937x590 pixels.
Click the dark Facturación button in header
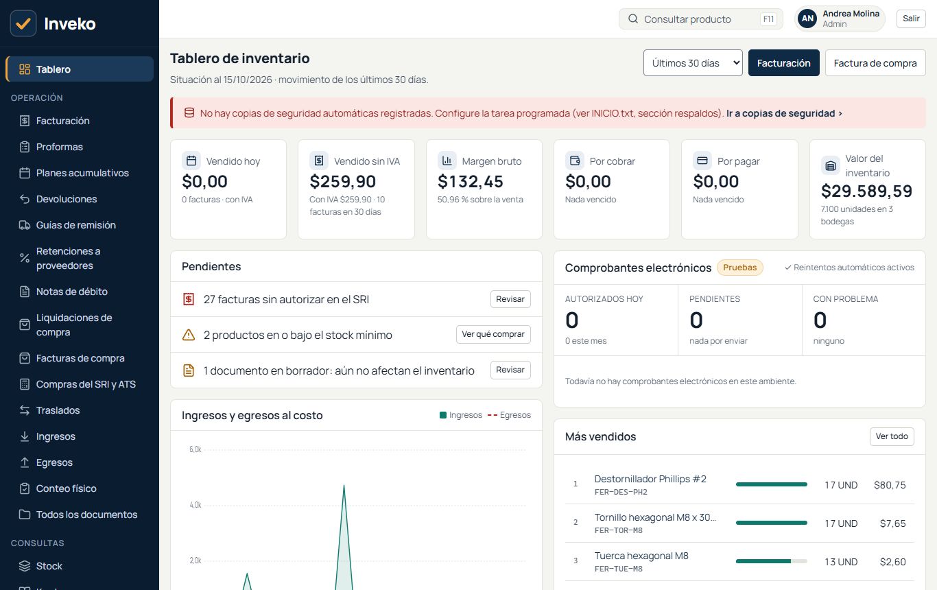tap(784, 63)
